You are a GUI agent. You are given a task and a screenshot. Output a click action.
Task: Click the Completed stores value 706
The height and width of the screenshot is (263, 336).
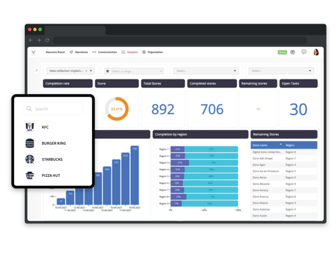click(x=212, y=110)
